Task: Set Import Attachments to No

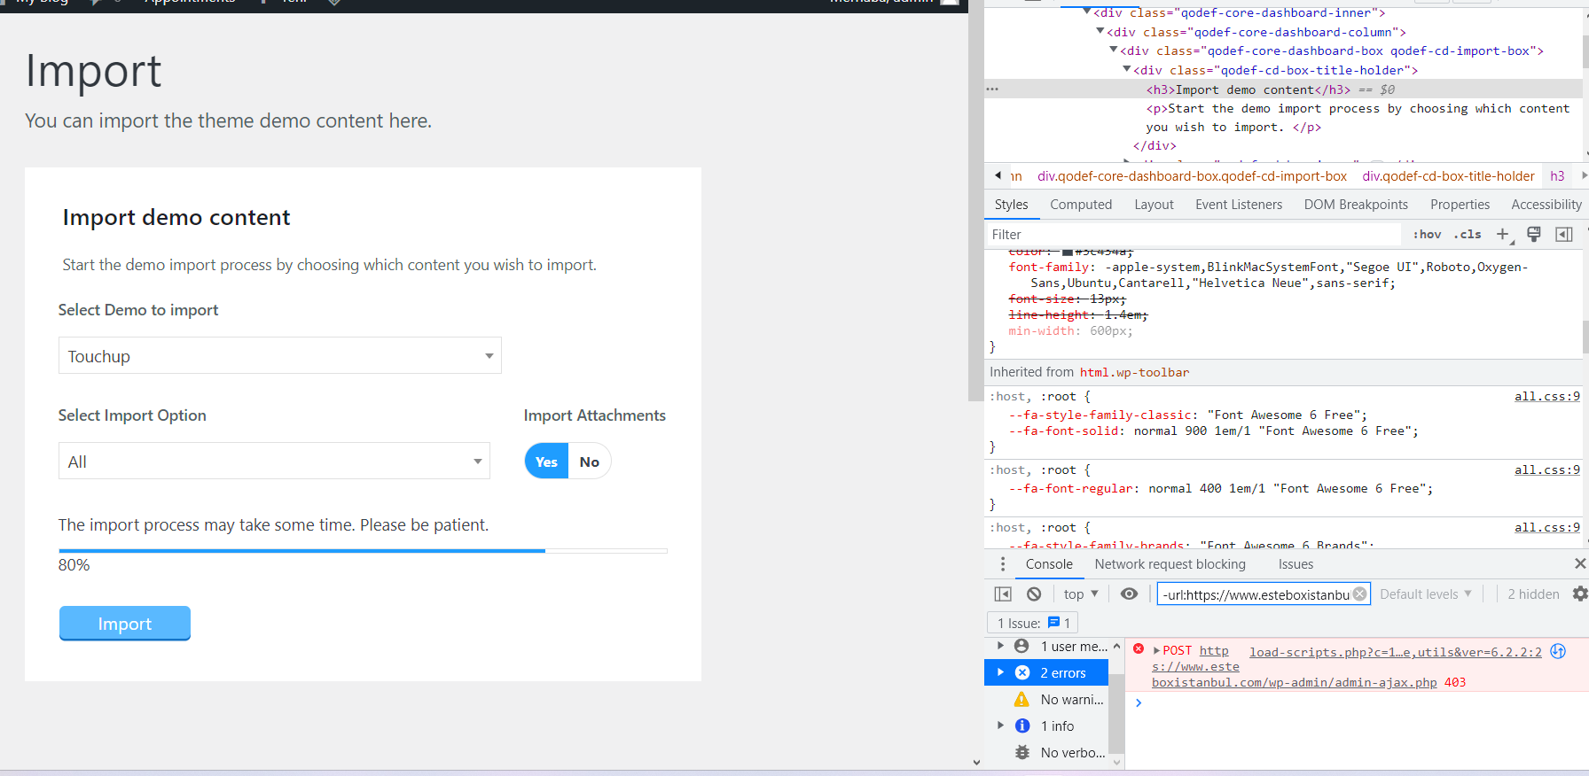Action: click(x=589, y=462)
